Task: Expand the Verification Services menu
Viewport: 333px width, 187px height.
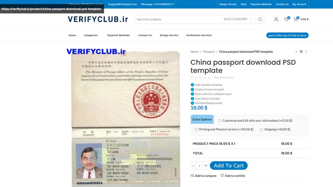Action: 199,35
